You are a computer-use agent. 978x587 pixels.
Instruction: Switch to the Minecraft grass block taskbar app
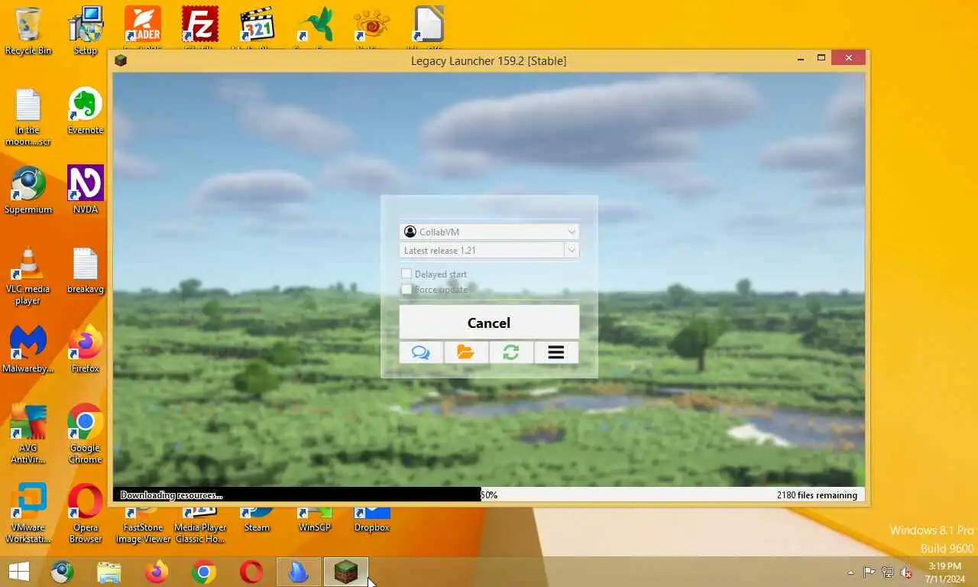point(346,572)
